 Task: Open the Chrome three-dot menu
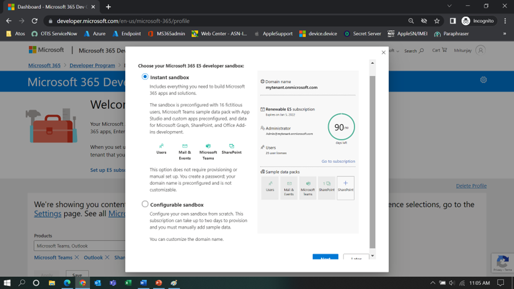click(x=505, y=21)
